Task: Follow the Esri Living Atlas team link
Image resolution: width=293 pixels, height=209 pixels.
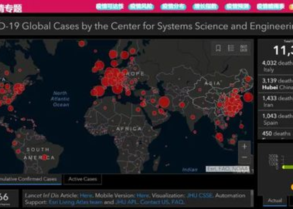Action: [75, 202]
